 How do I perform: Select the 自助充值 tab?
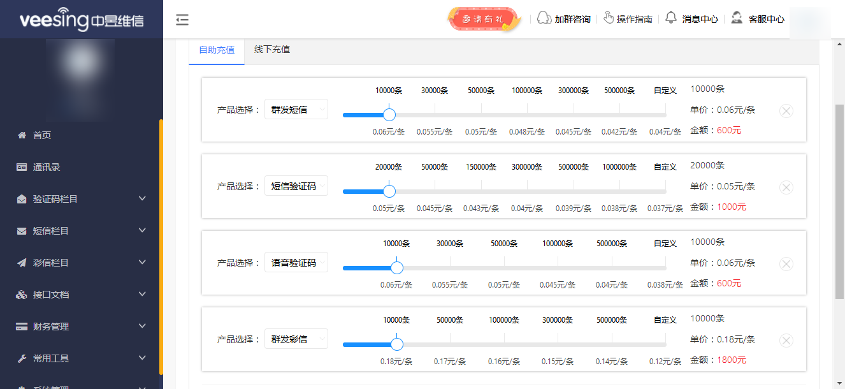tap(215, 48)
